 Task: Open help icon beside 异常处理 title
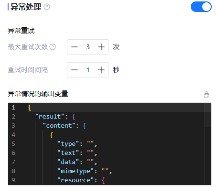click(47, 7)
